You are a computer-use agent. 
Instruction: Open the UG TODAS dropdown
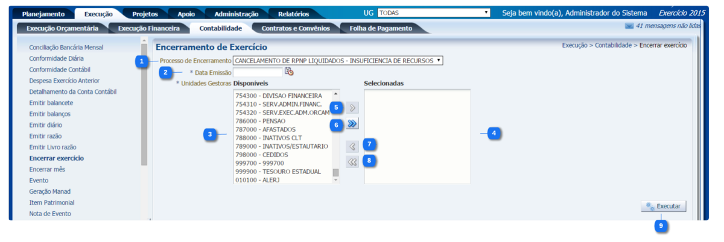[x=433, y=13]
